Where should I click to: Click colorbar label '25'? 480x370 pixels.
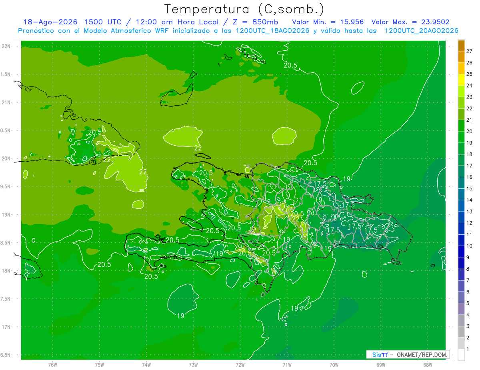[x=469, y=74]
